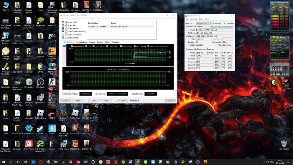This screenshot has width=293, height=165.
Task: Click Check for Intel Driver Updates link
Action: coord(221,26)
